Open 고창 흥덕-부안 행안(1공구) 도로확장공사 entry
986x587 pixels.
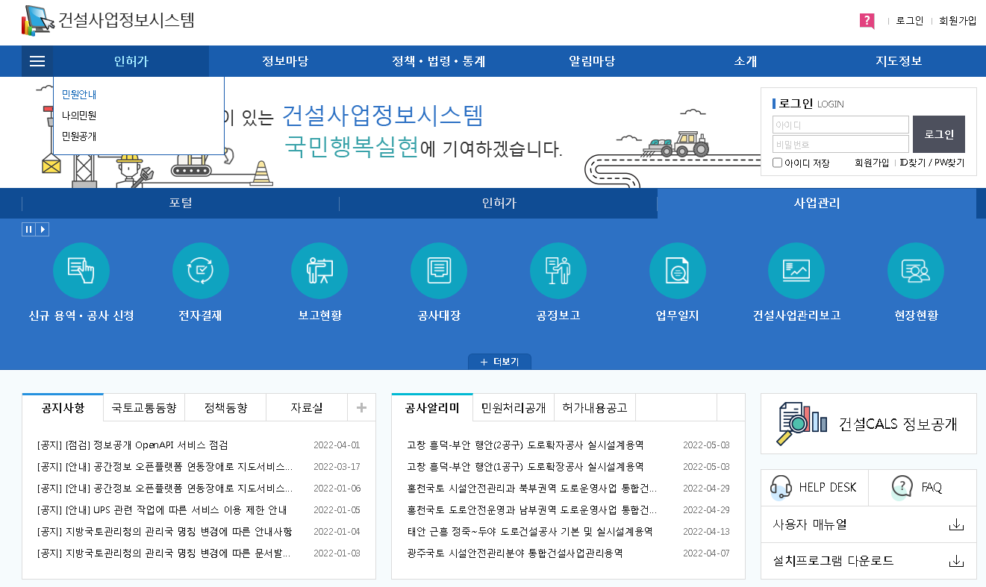pyautogui.click(x=525, y=467)
